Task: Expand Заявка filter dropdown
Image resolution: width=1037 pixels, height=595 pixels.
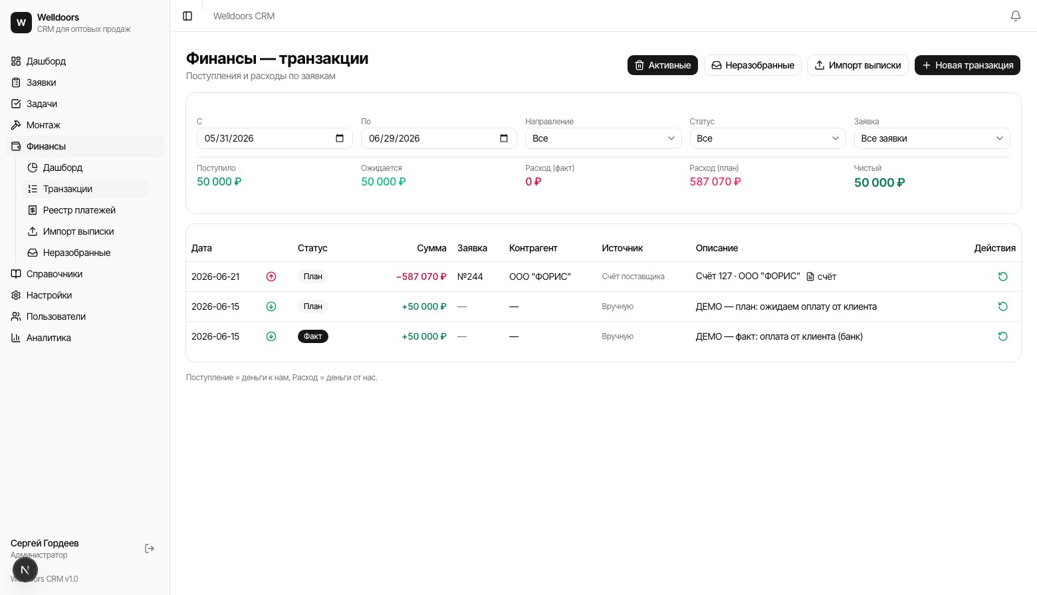Action: pos(932,138)
